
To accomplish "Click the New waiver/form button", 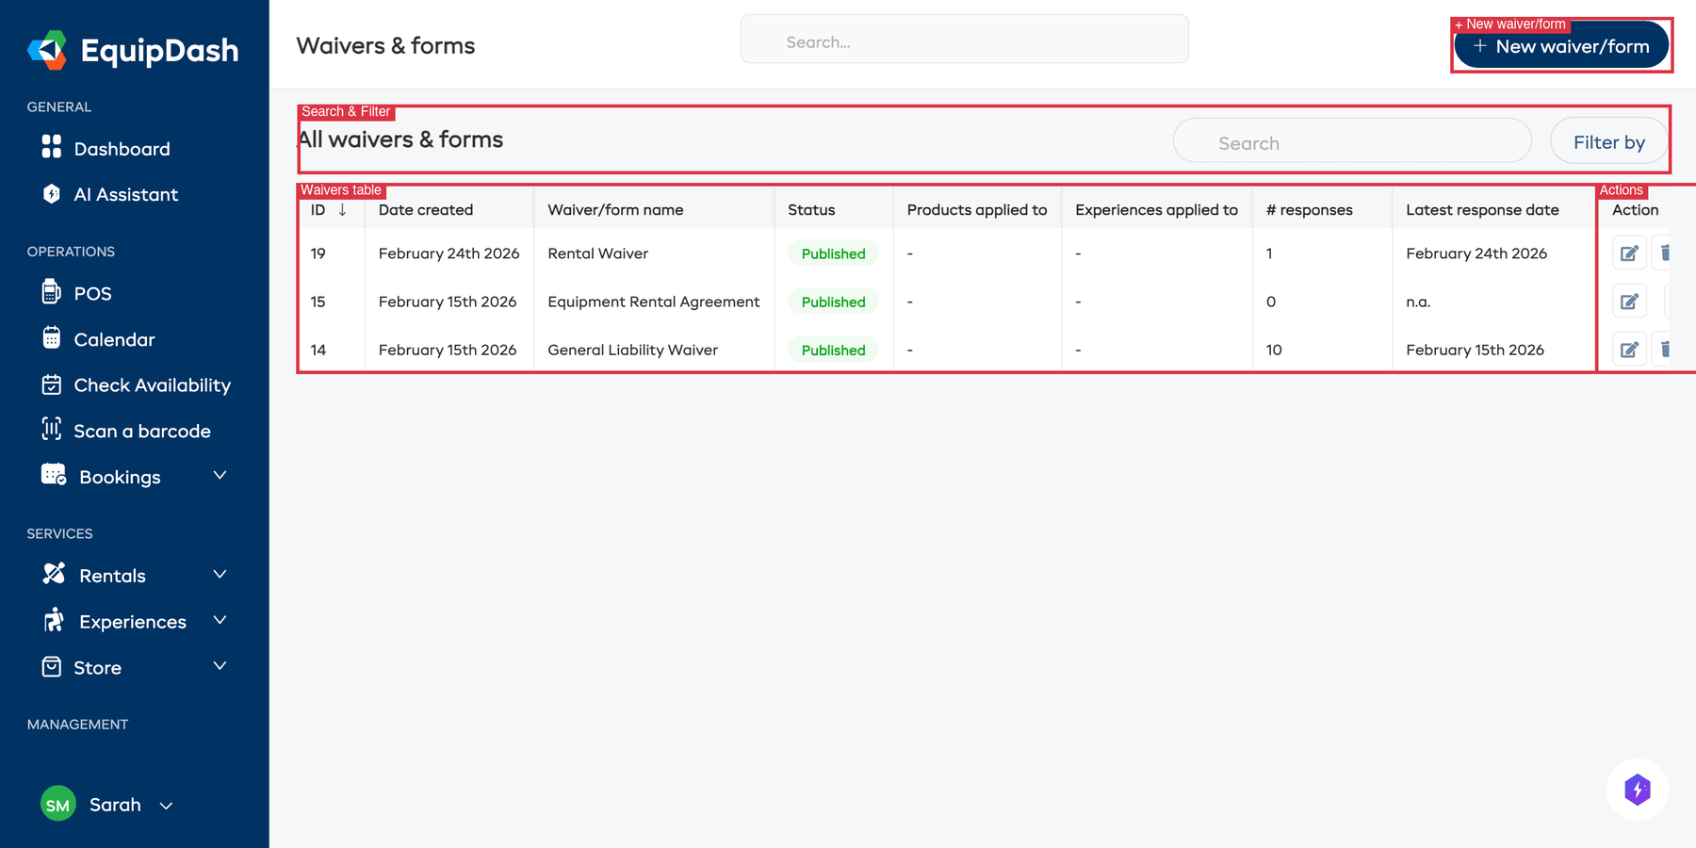I will 1561,44.
